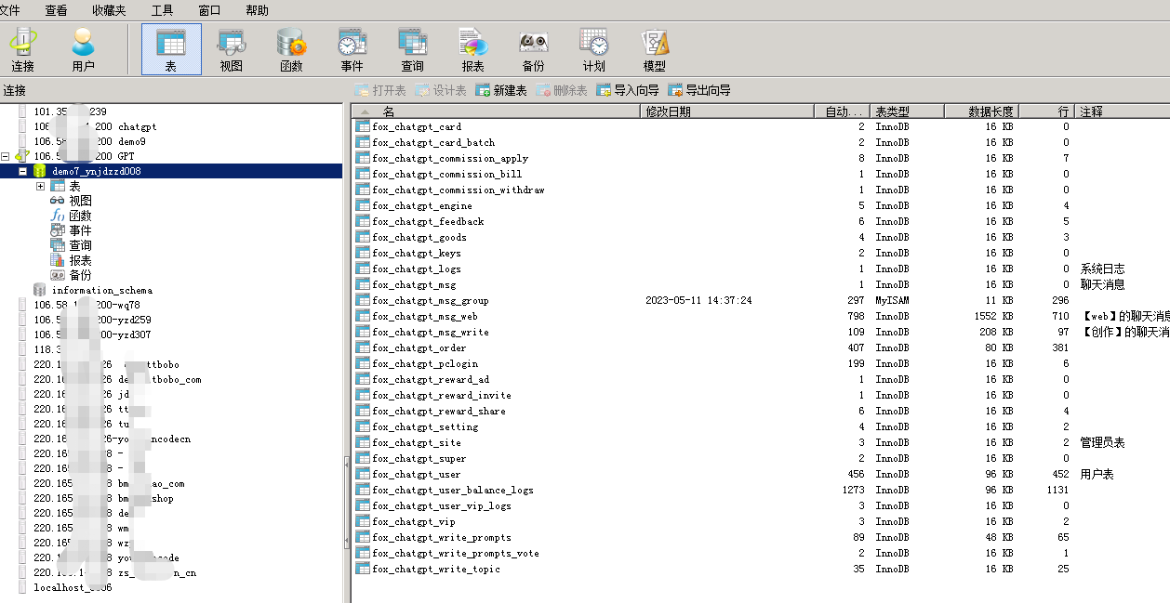The height and width of the screenshot is (603, 1170).
Task: Open the 工具 (Tools) menu
Action: [162, 10]
